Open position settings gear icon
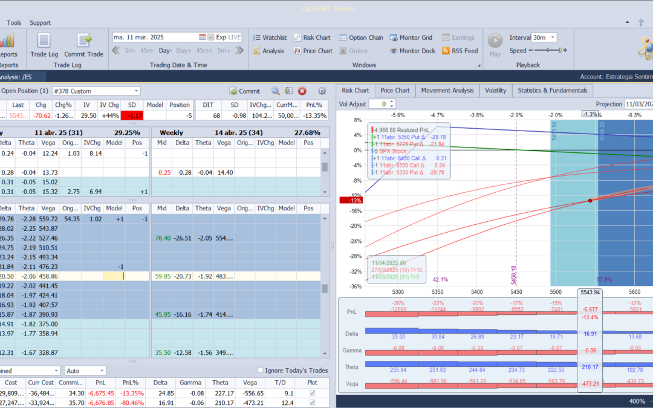 tap(322, 91)
